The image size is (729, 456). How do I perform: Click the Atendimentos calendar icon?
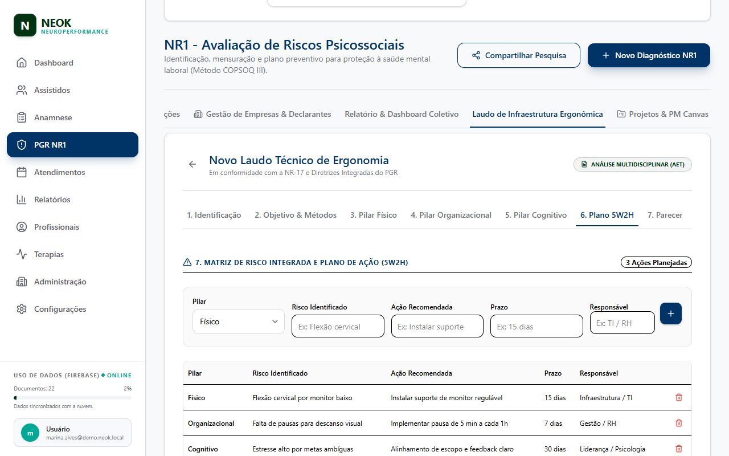[22, 172]
